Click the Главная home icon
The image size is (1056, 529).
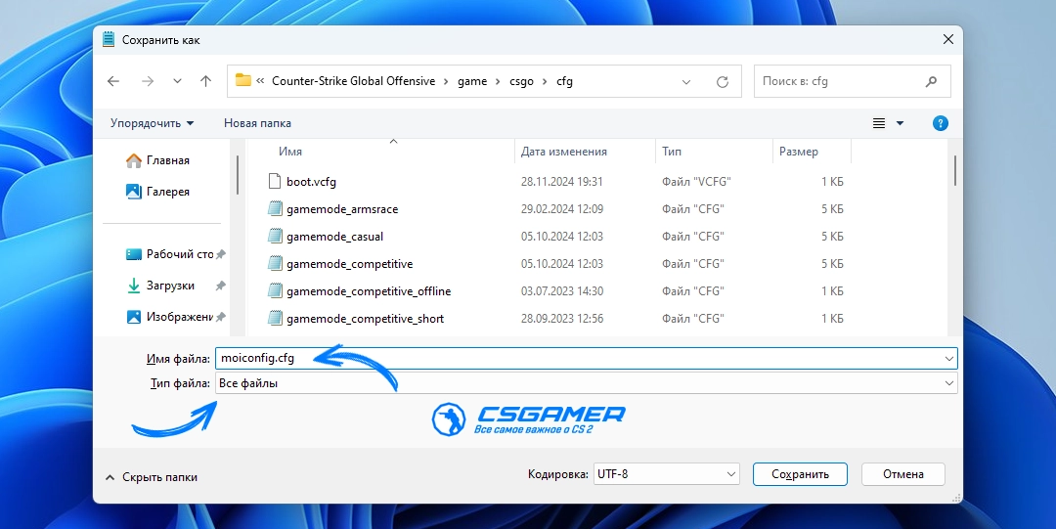pyautogui.click(x=134, y=160)
